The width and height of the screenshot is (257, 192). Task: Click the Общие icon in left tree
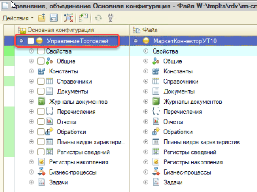point(49,61)
